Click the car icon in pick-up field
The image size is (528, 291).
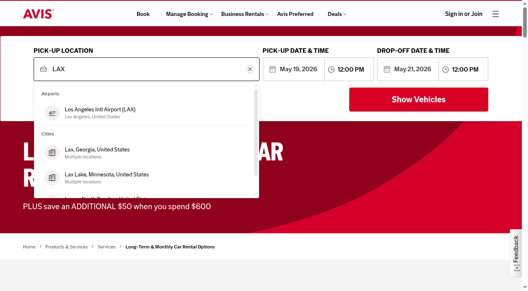pos(43,69)
